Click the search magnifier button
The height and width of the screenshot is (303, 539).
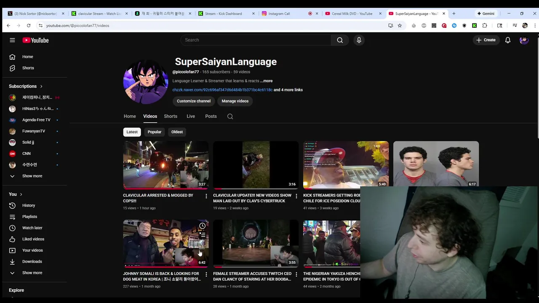pyautogui.click(x=340, y=40)
